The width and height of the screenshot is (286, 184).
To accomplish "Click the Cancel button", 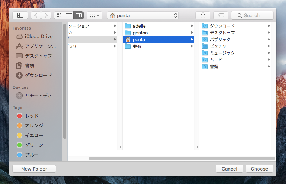I will coord(229,169).
